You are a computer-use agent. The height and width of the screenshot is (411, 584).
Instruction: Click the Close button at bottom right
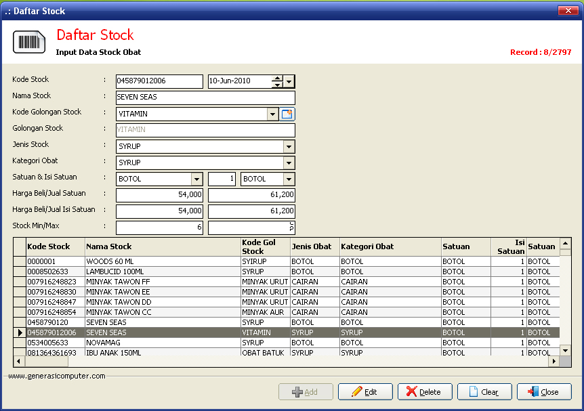click(x=544, y=392)
